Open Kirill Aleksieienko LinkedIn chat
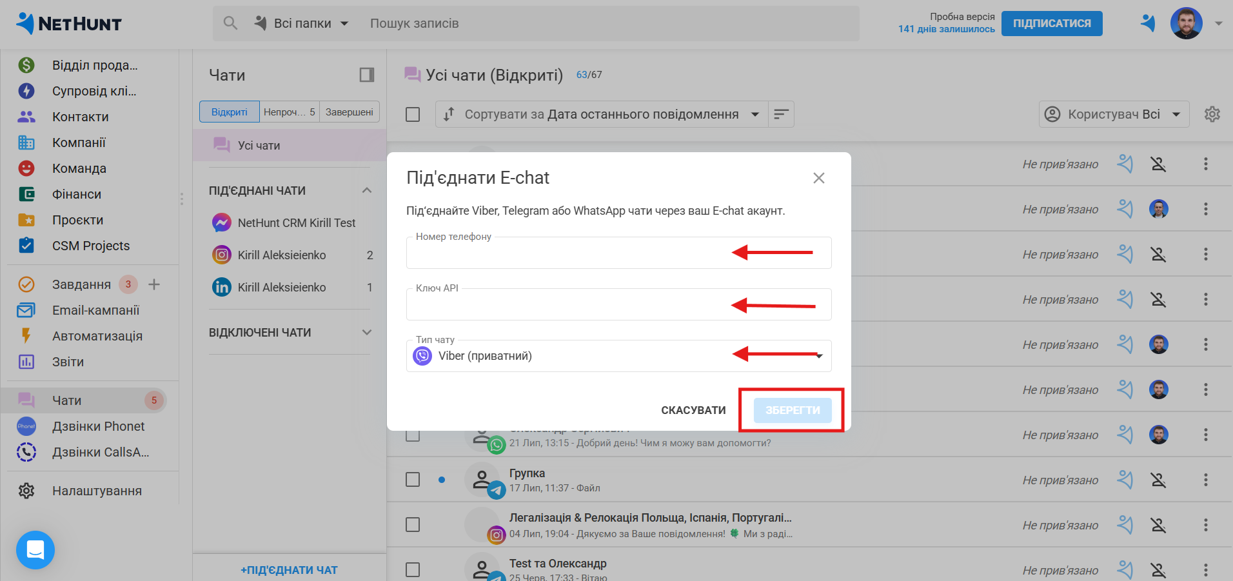This screenshot has height=581, width=1233. [x=282, y=288]
